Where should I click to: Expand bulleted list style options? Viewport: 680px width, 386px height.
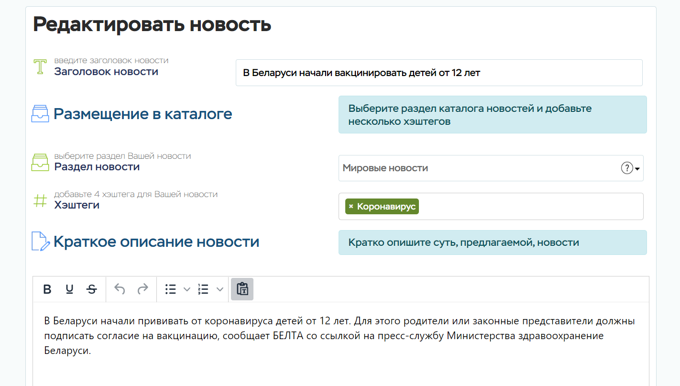[x=187, y=289]
